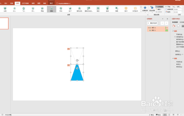Apply the Fade (淡入) animation effect
The width and height of the screenshot is (184, 116).
point(14,9)
